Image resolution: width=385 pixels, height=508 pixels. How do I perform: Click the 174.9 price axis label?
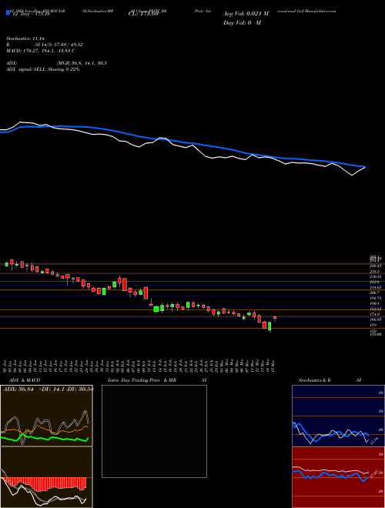tap(376, 314)
